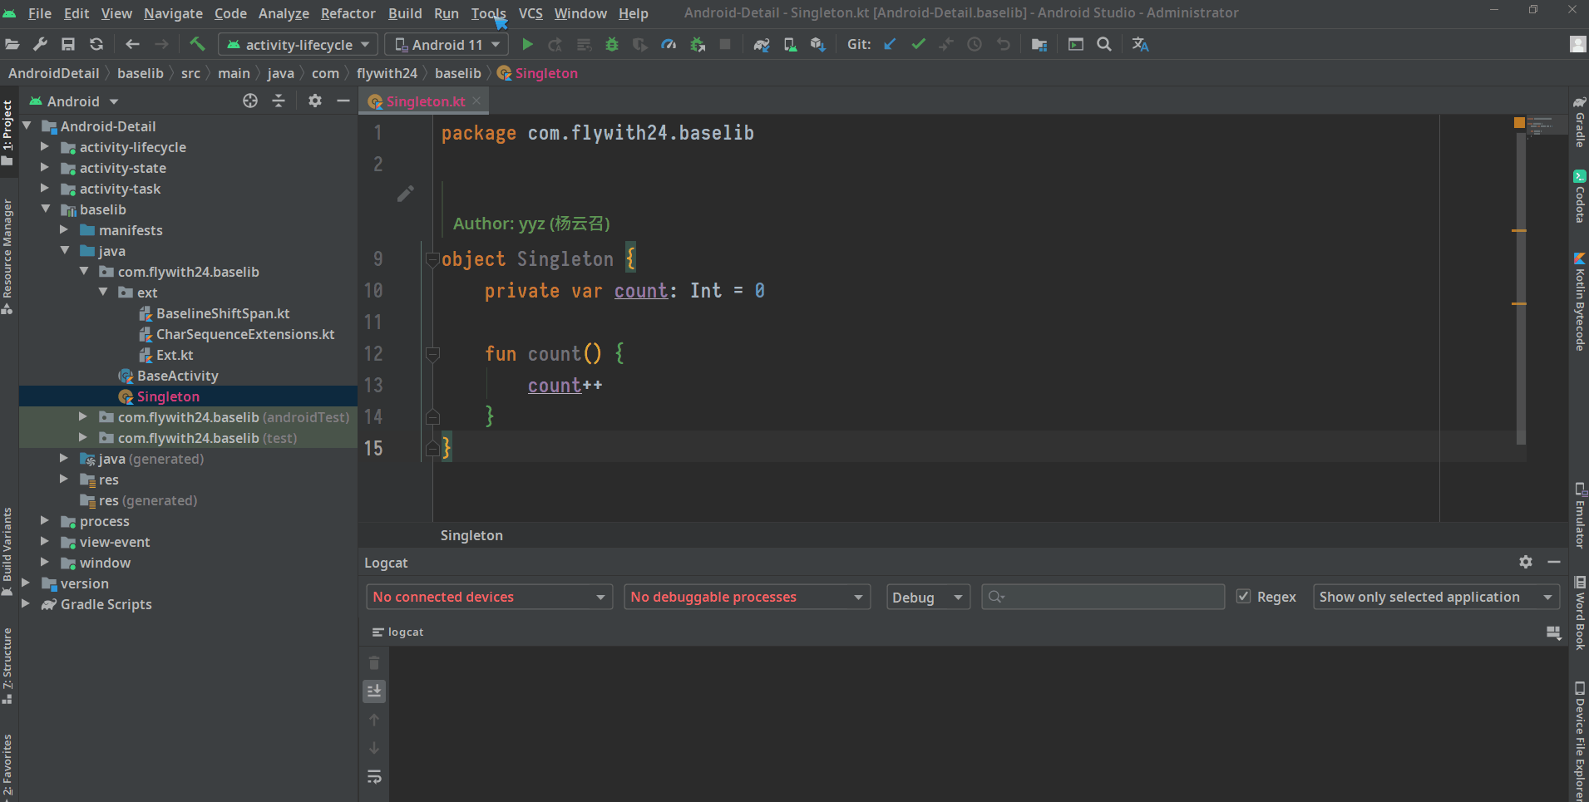Click the baselib breadcrumb after AndroidDetail
Viewport: 1589px width, 802px height.
[140, 73]
